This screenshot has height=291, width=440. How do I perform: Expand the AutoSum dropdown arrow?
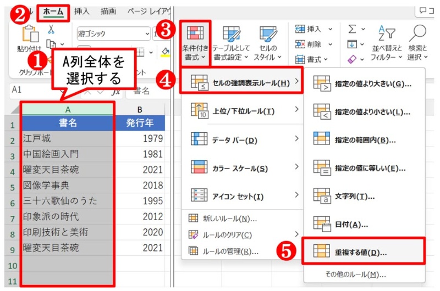[363, 29]
